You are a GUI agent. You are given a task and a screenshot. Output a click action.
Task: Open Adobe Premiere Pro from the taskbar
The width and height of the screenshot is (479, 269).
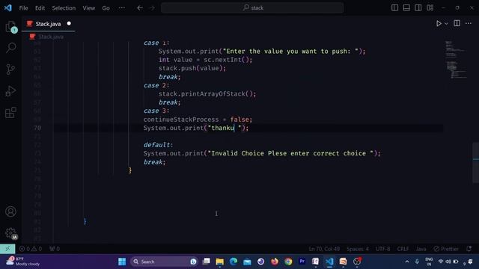302,262
